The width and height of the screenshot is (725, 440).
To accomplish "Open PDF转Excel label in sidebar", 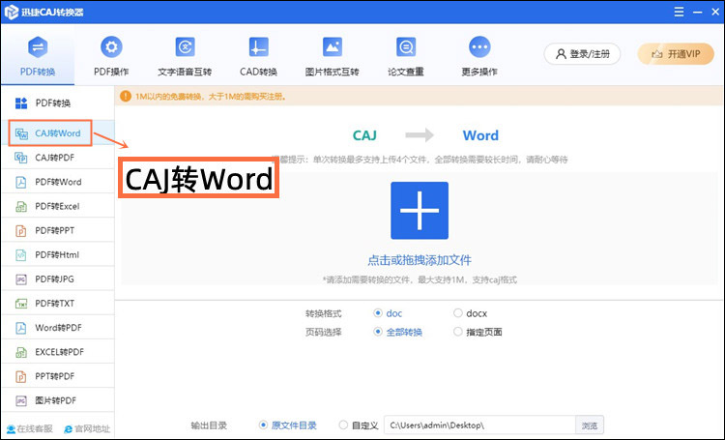I will (57, 206).
